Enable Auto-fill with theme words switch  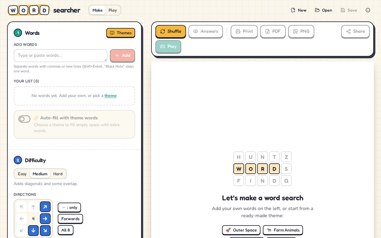(24, 119)
